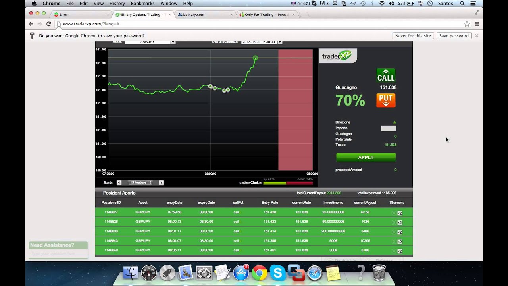The height and width of the screenshot is (286, 508).
Task: Click x2 double-up icon for position 1148833
Action: coord(400,232)
